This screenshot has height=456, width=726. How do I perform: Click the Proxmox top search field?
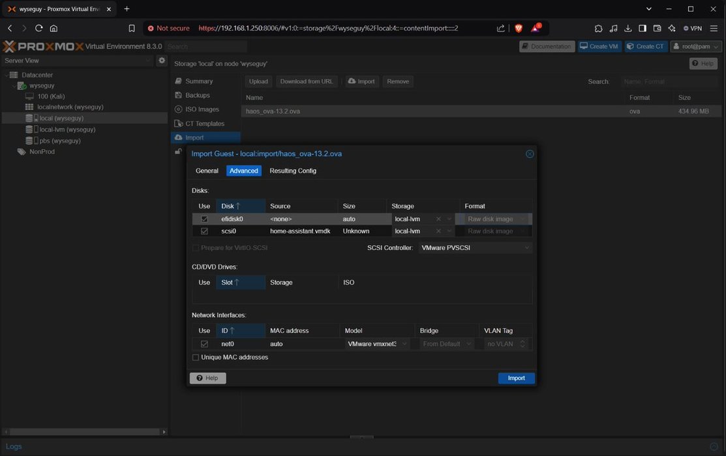point(205,46)
